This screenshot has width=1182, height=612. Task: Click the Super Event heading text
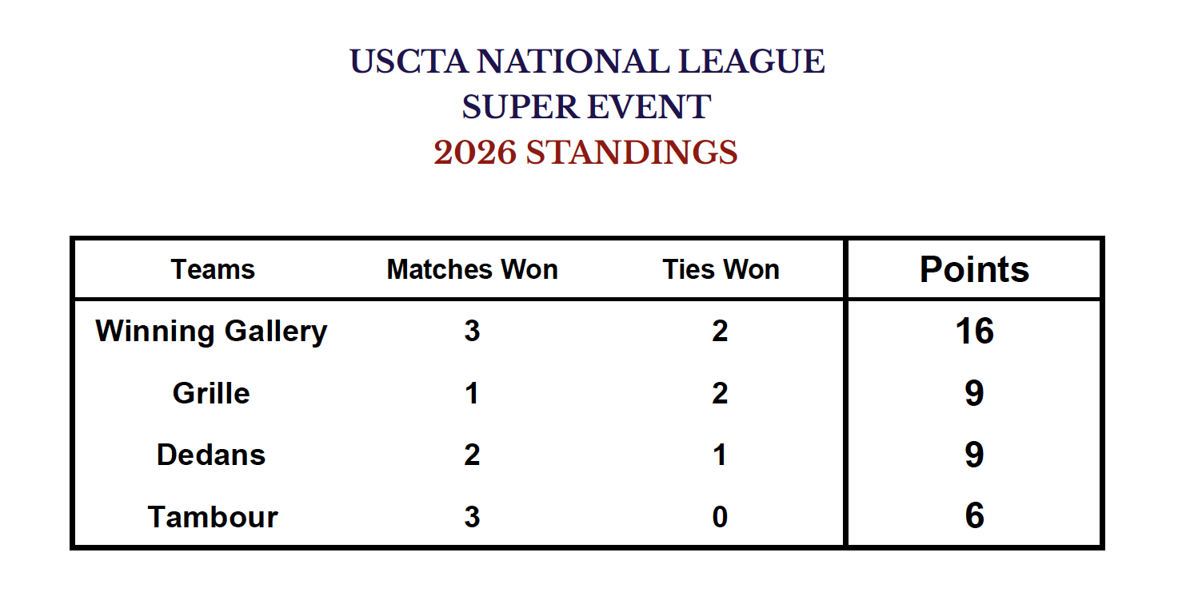click(586, 107)
